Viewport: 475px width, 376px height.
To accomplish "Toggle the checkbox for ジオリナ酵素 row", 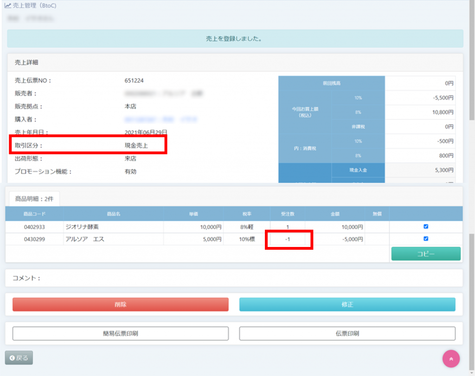I will pyautogui.click(x=426, y=227).
